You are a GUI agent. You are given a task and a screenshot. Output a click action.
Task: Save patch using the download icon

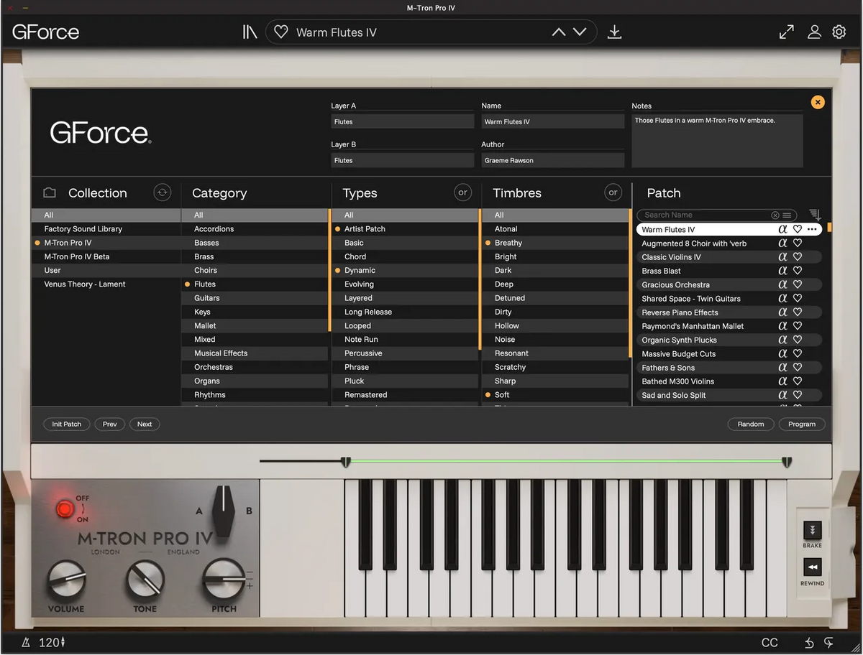tap(614, 32)
